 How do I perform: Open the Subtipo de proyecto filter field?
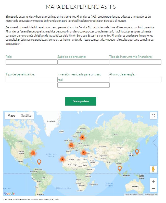(83, 62)
